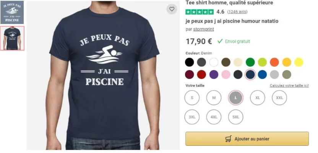Add product to favorites with heart icon

coord(172,9)
